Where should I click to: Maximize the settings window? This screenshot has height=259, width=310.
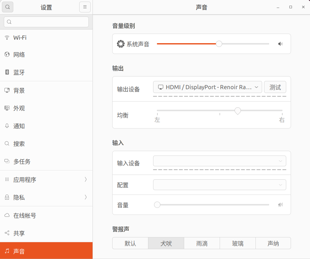[x=291, y=7]
